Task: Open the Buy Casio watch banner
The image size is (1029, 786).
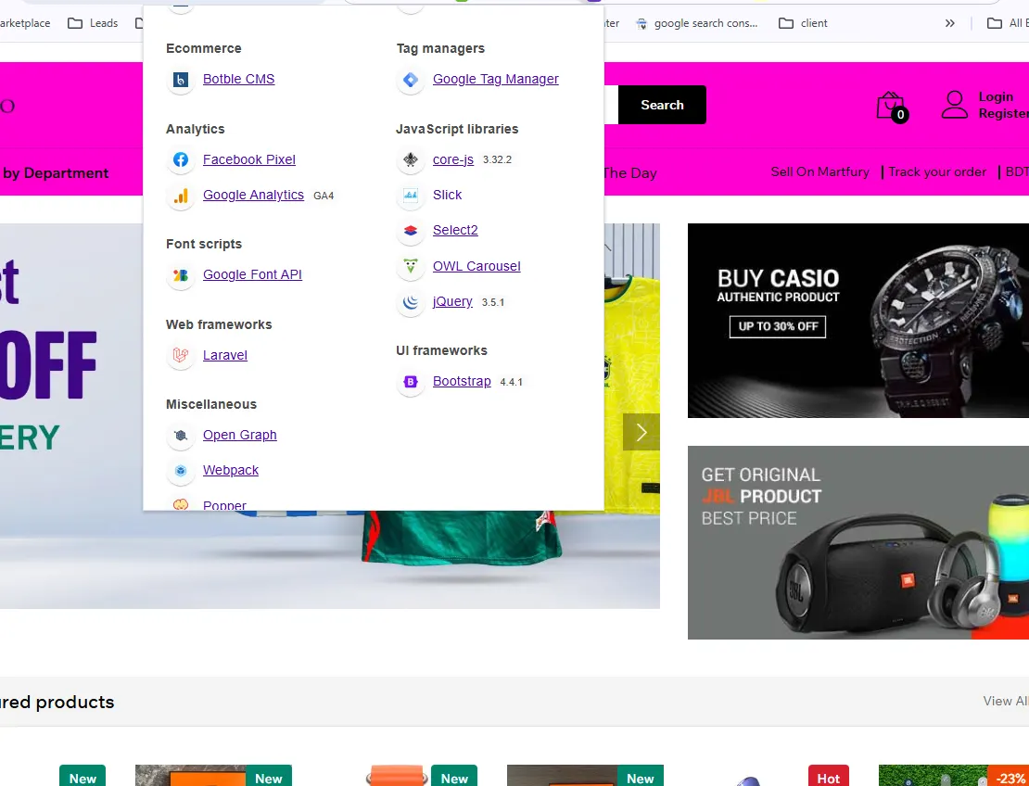Action: [x=858, y=321]
